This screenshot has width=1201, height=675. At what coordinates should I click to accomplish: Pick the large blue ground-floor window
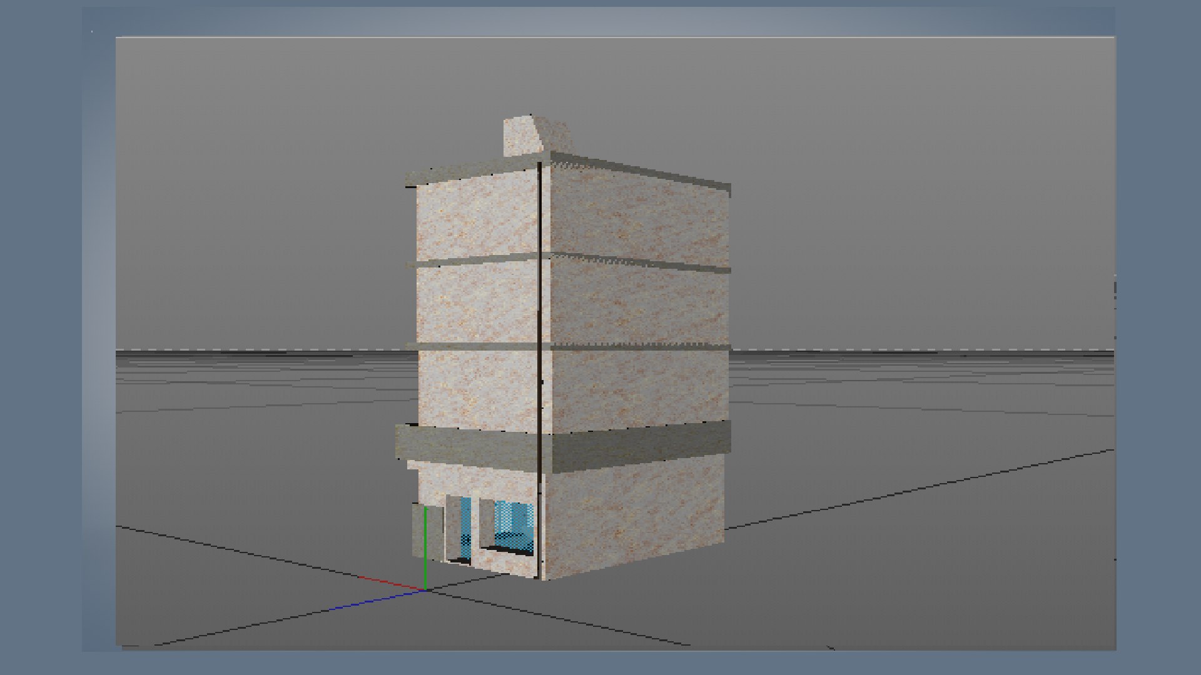(x=514, y=527)
